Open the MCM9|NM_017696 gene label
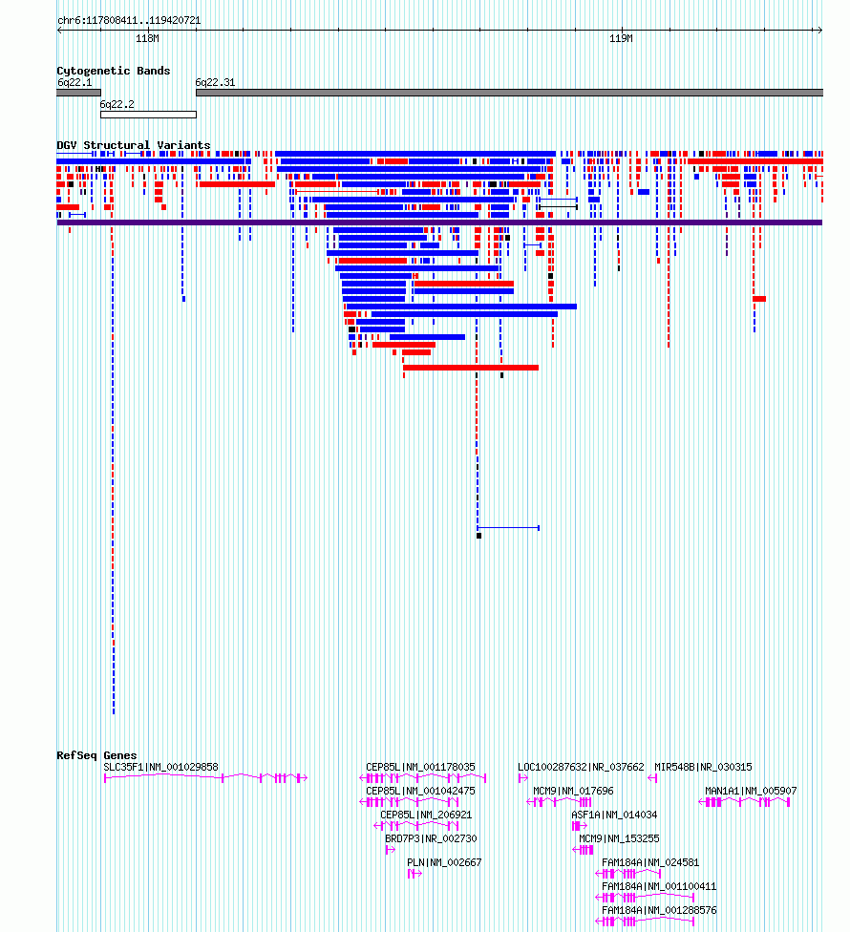The height and width of the screenshot is (932, 850). tap(573, 791)
